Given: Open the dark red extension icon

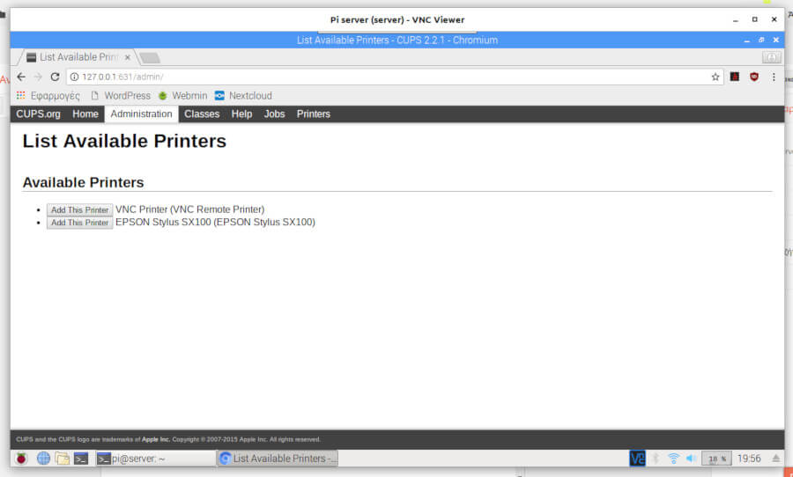Looking at the screenshot, I should [x=735, y=77].
